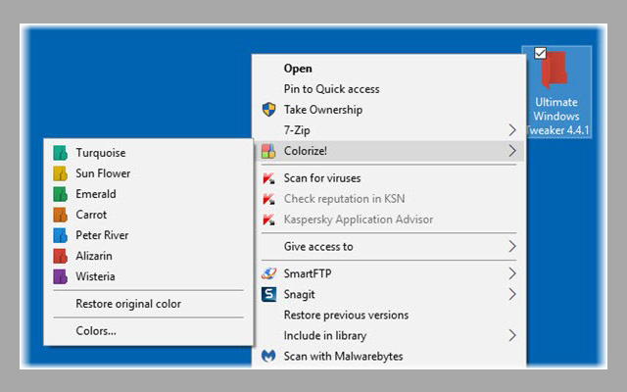Click the Check reputation in KSN entry
627x392 pixels.
(389, 199)
